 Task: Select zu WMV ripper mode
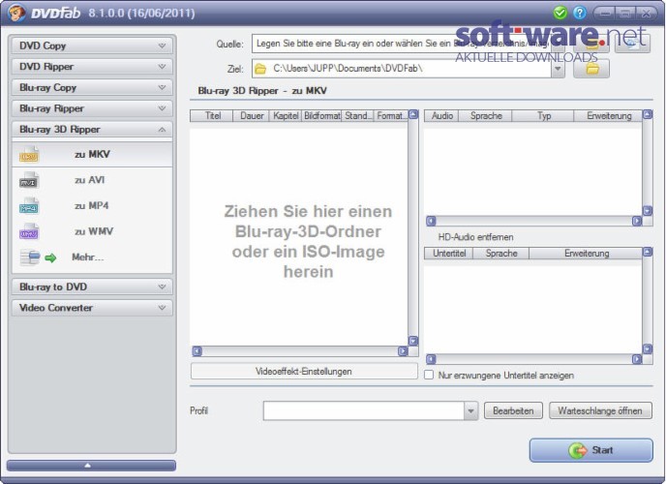coord(92,231)
